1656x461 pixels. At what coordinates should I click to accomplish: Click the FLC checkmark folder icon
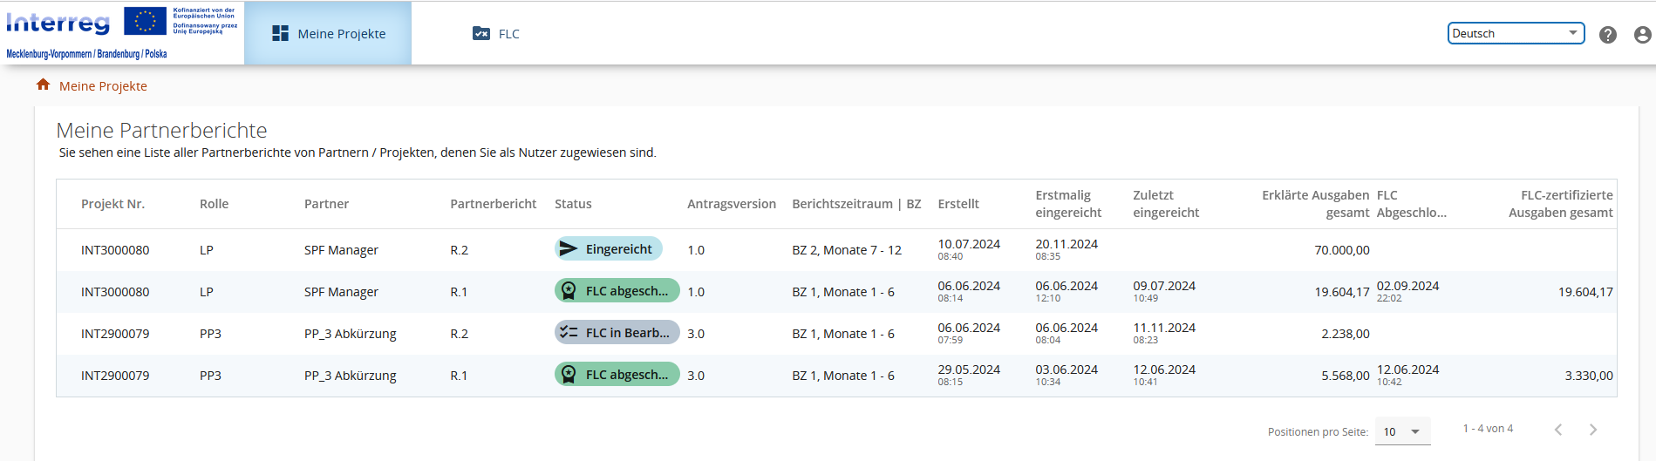click(480, 34)
